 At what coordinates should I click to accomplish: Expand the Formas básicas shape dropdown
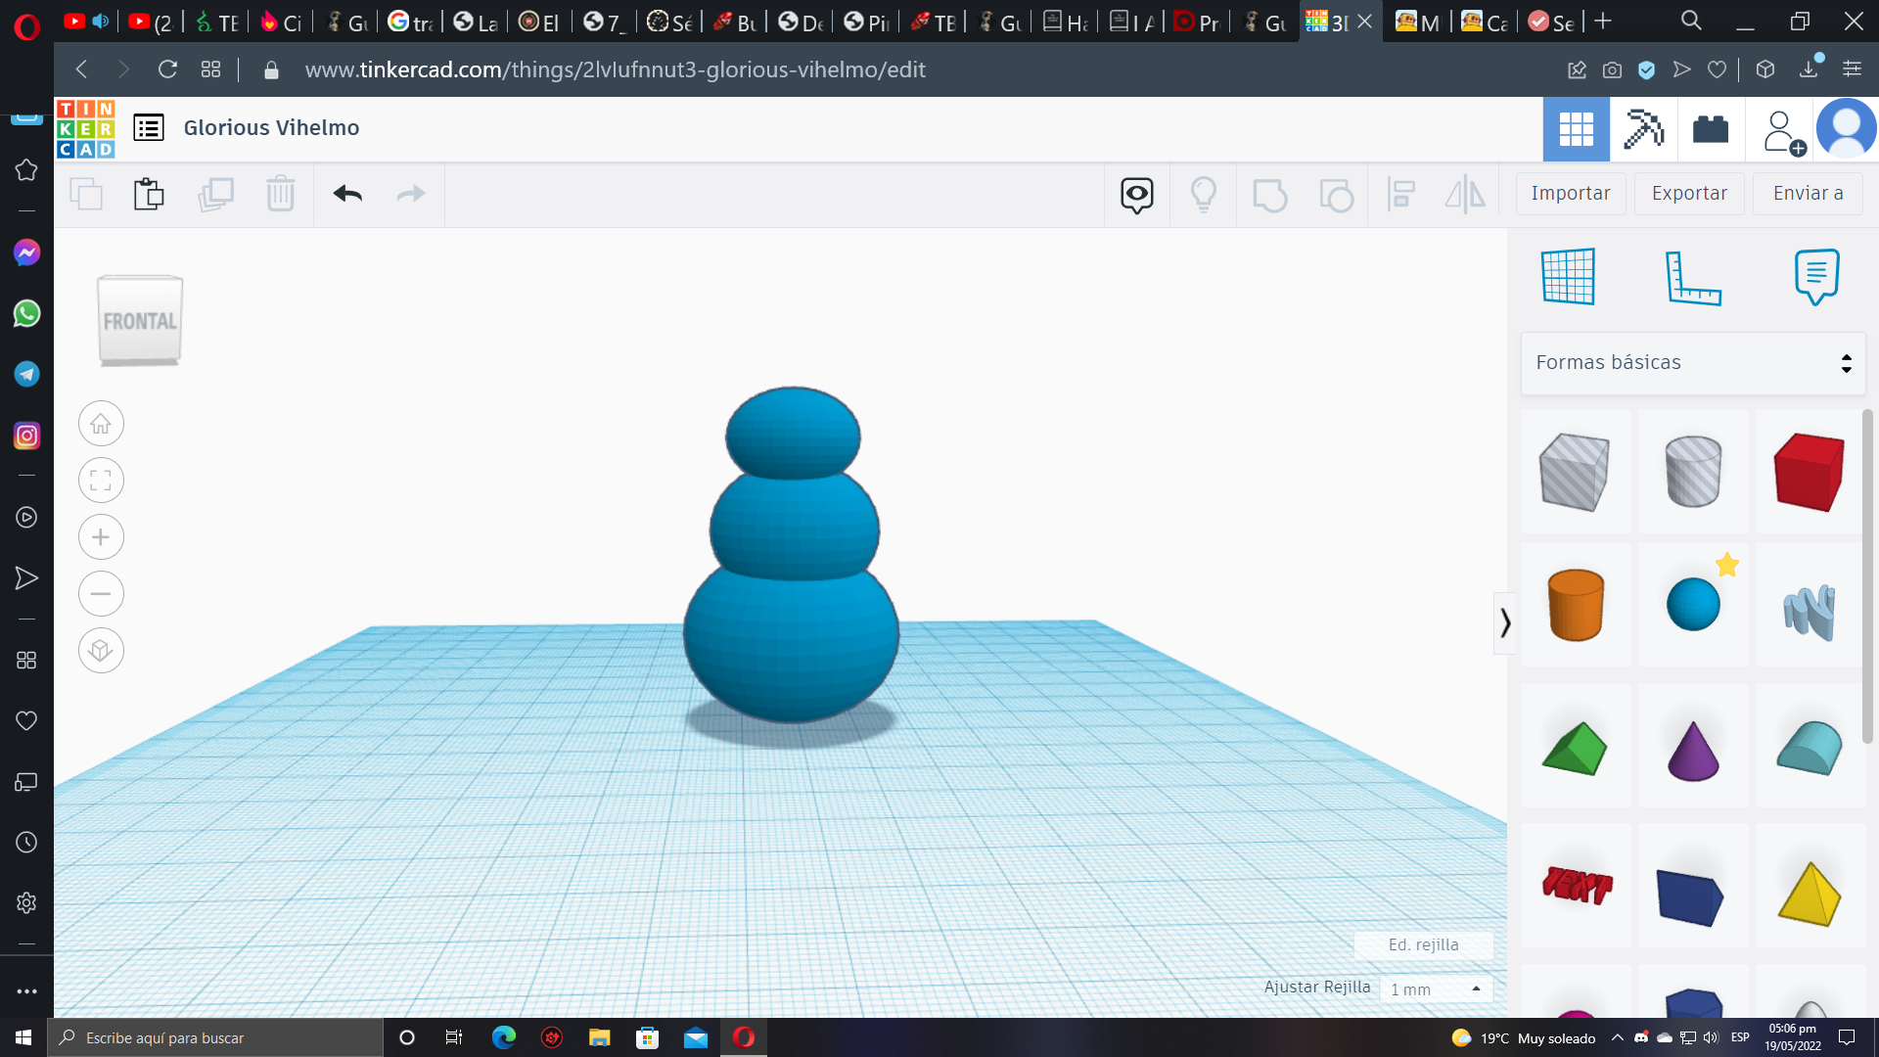(x=1692, y=363)
